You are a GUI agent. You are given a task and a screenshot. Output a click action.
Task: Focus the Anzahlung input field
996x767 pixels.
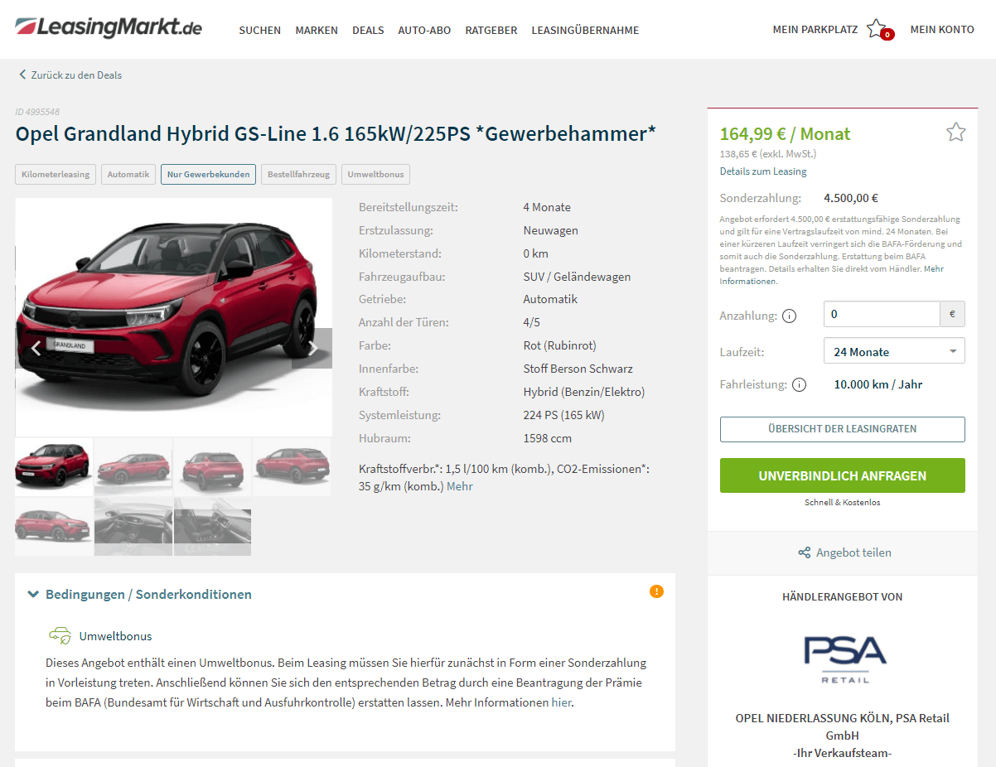pos(882,314)
